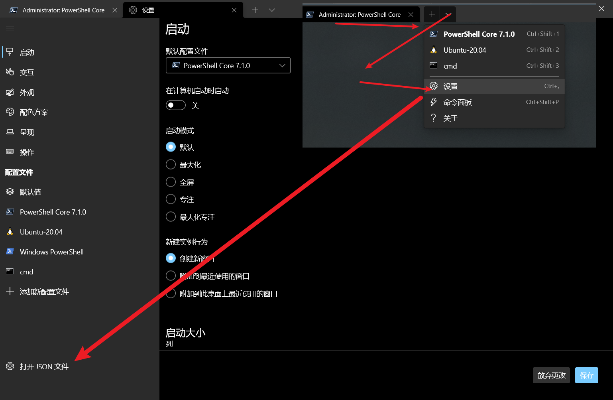Choose PowerShell Core 7.1.0 in dropdown menu
This screenshot has height=400, width=613.
tap(494, 34)
